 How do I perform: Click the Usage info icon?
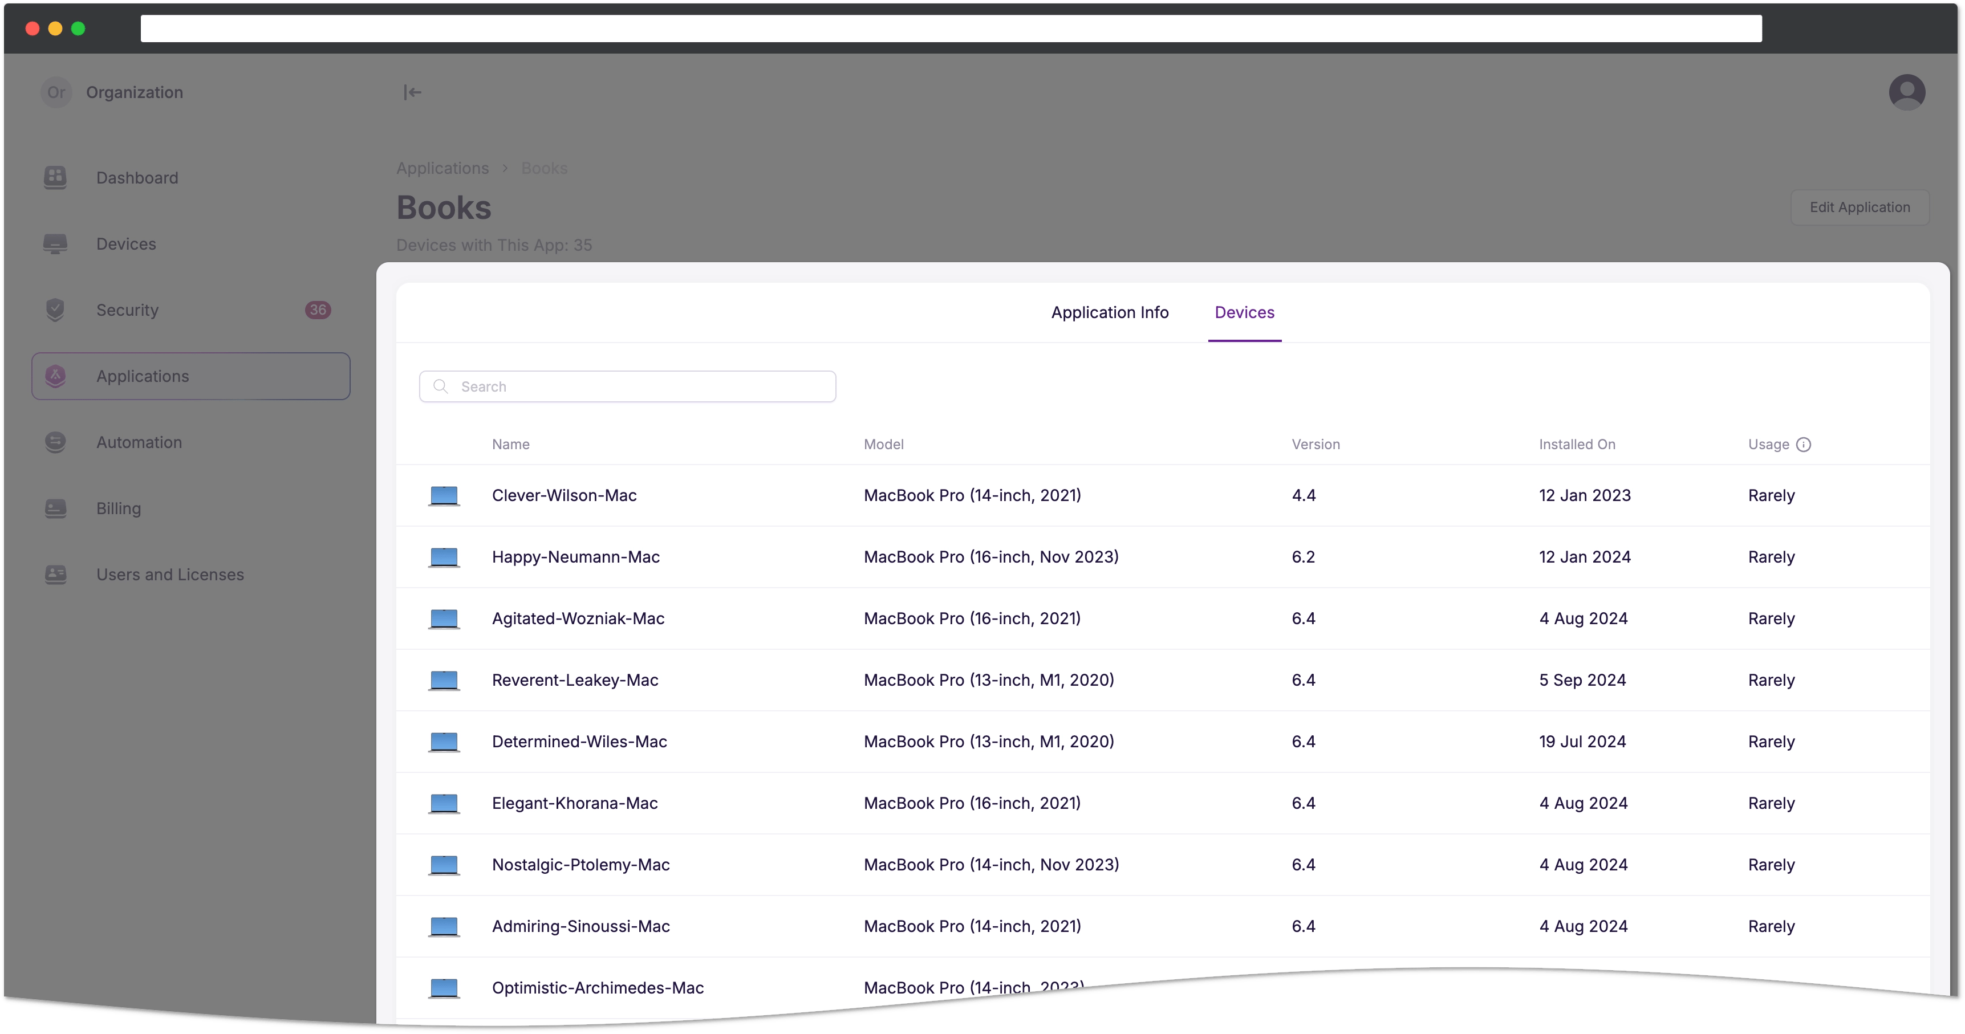click(x=1803, y=445)
